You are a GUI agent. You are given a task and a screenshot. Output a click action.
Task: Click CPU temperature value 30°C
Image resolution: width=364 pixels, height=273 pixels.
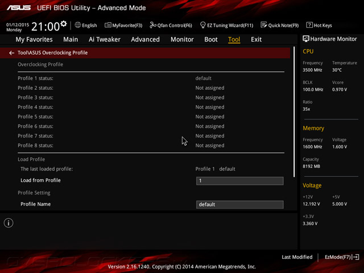[337, 70]
